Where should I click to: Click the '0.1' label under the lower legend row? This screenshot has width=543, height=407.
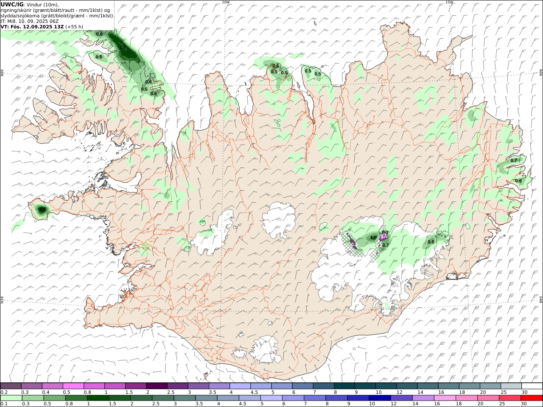(4, 404)
